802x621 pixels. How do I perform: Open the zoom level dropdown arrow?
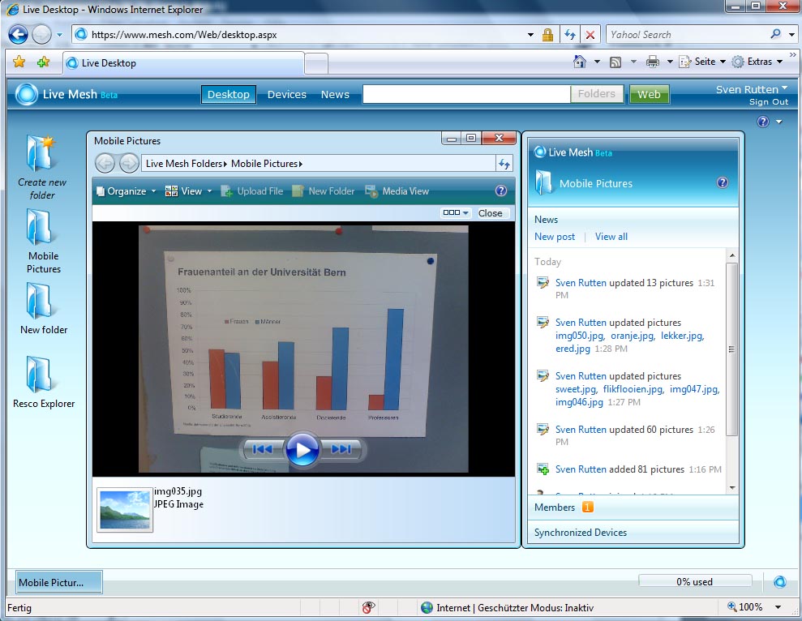[778, 607]
